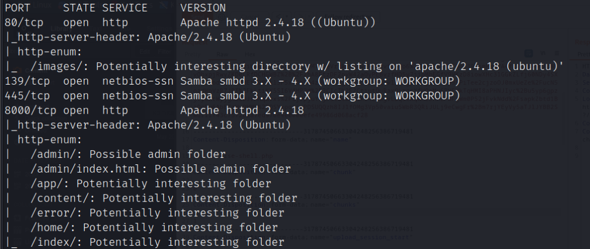Viewport: 590px width, 249px height.
Task: Select the faint Hex tab
Action: pyautogui.click(x=250, y=54)
